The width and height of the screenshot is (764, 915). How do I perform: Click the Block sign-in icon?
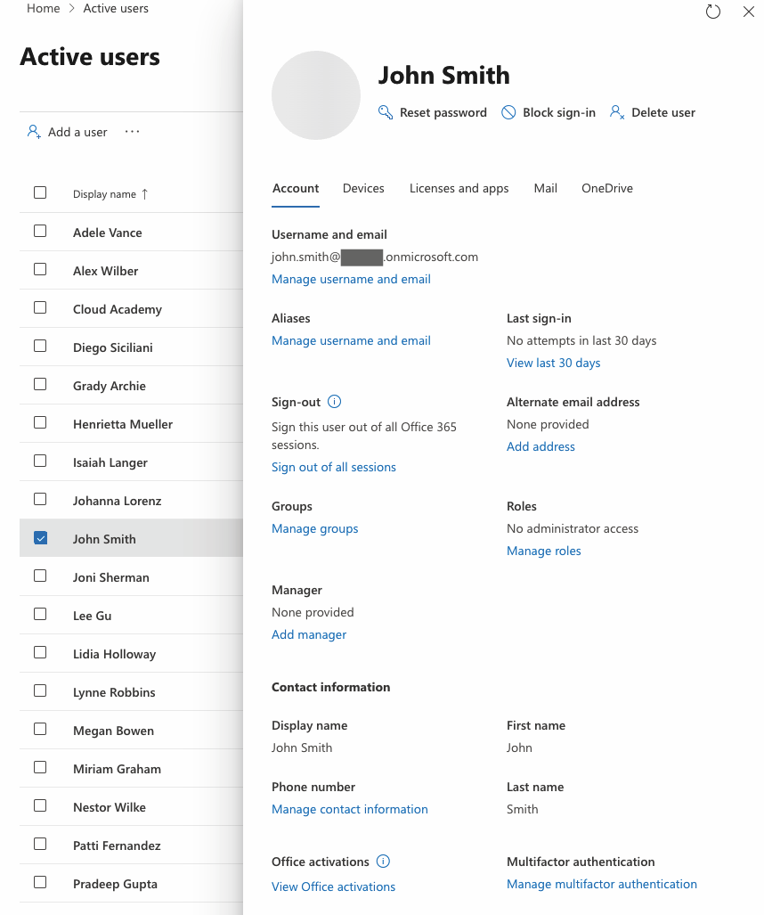point(508,112)
